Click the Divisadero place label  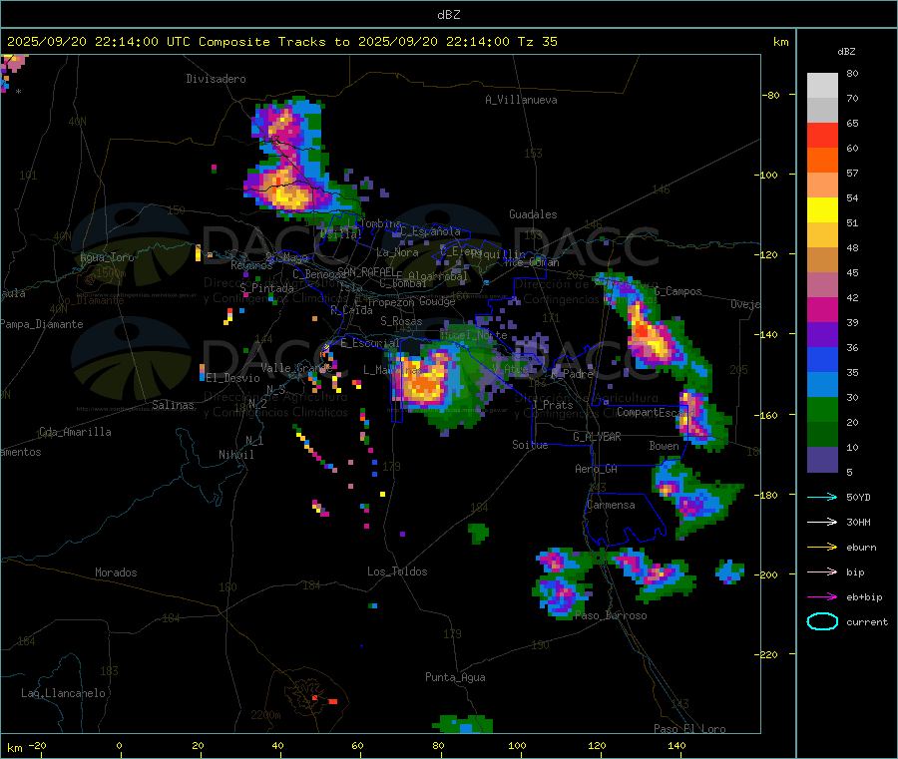click(216, 79)
